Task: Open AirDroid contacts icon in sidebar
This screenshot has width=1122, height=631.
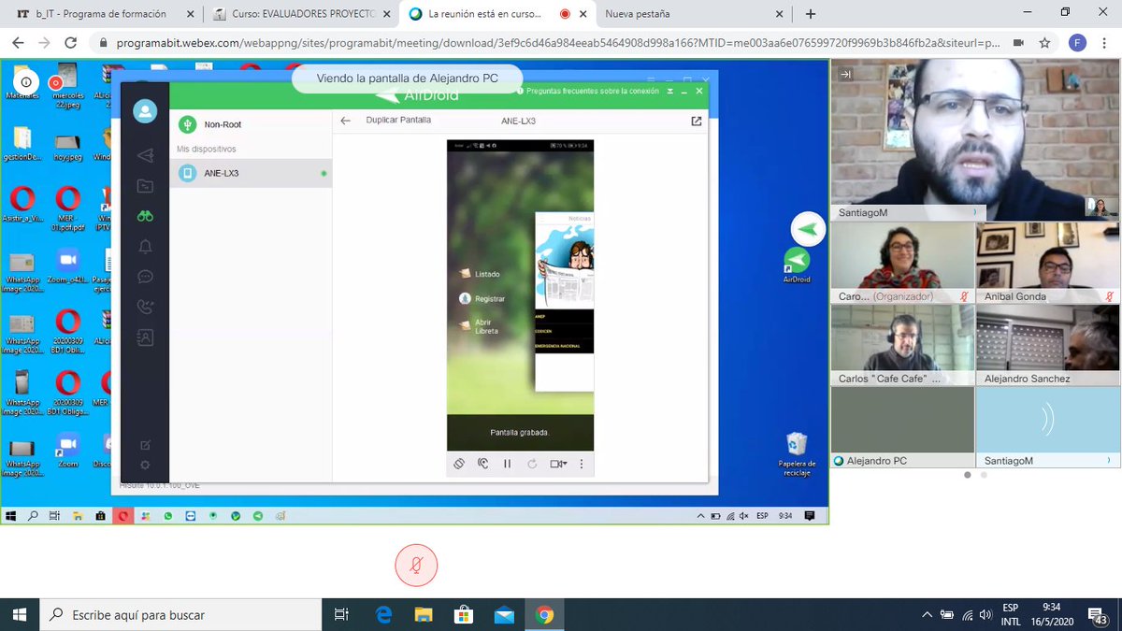Action: tap(145, 337)
